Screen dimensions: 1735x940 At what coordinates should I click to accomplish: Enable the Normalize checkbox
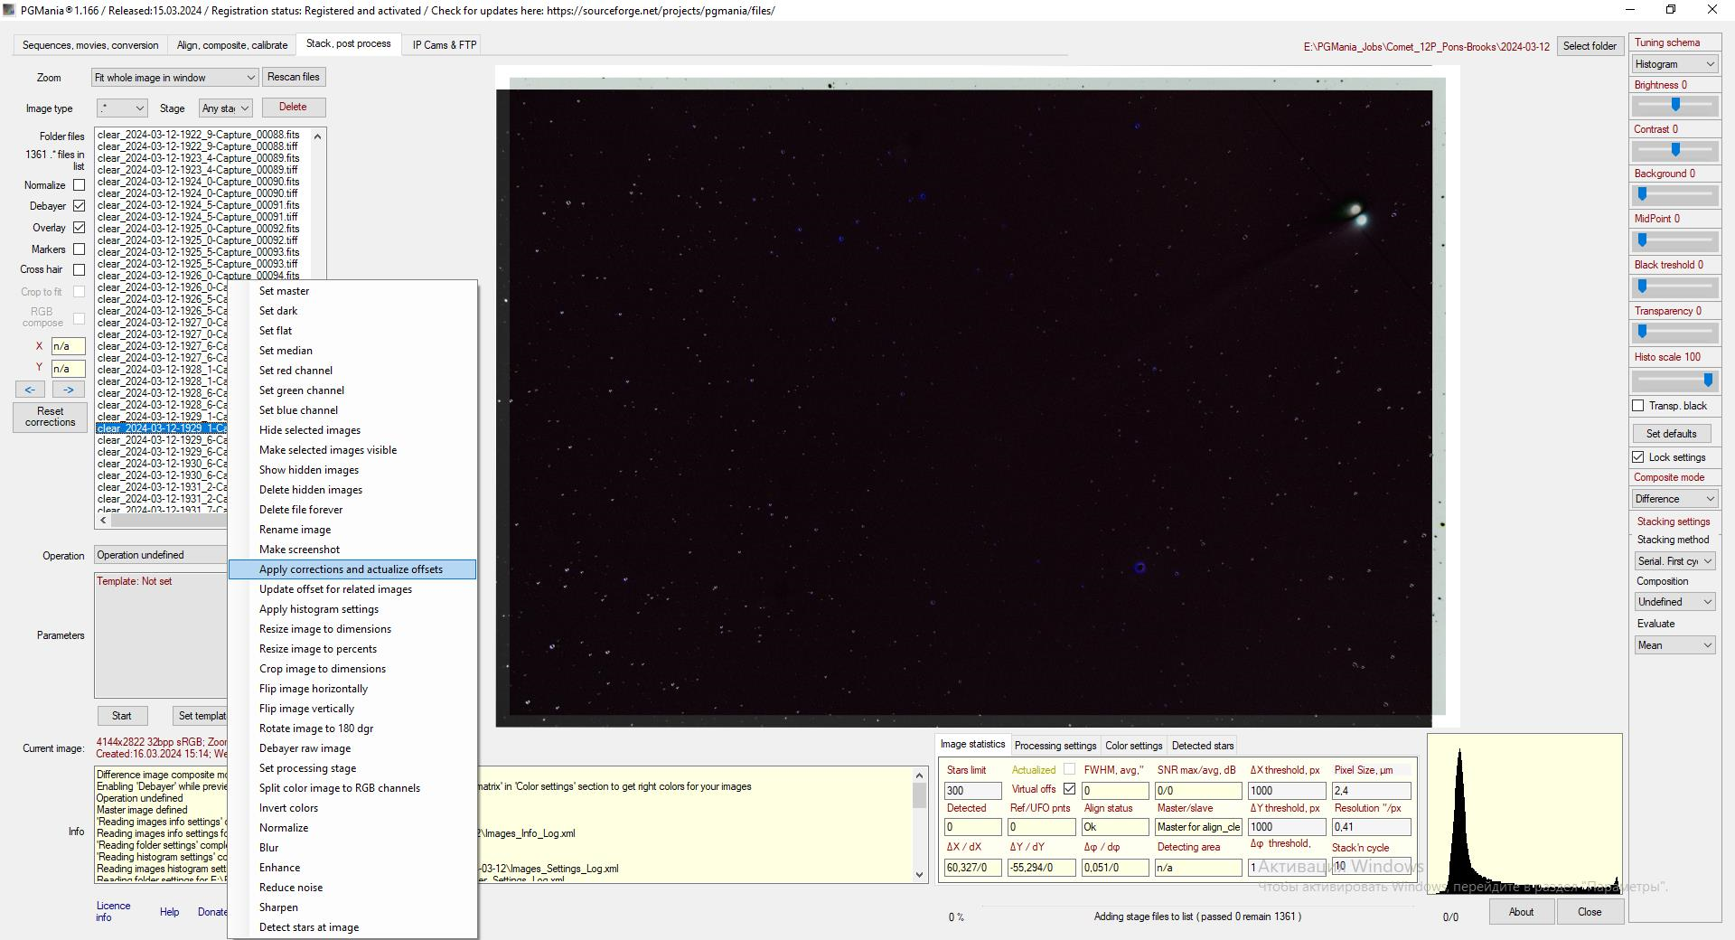point(79,185)
